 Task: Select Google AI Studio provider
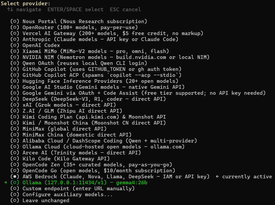coord(15,87)
